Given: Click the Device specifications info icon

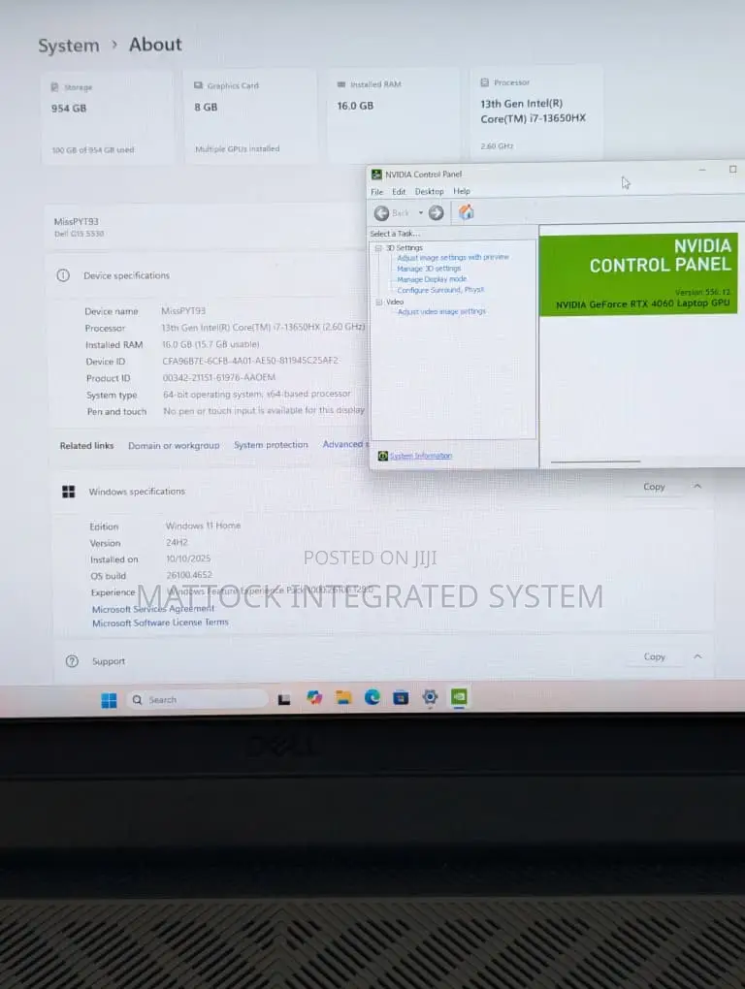Looking at the screenshot, I should 63,275.
